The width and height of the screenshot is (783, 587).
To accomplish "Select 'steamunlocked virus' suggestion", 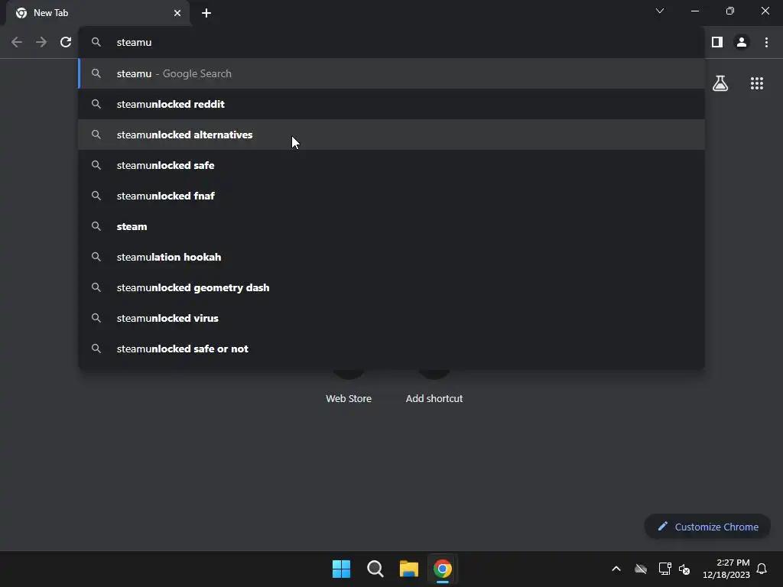I will (x=391, y=318).
